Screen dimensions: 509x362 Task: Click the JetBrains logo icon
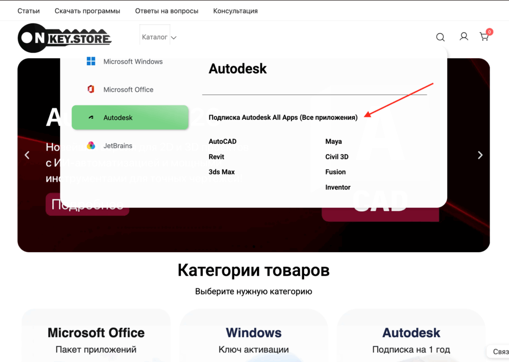coord(91,146)
